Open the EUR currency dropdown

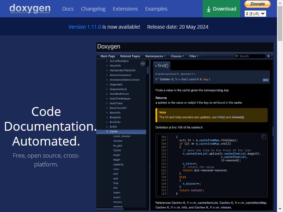[x=255, y=14]
